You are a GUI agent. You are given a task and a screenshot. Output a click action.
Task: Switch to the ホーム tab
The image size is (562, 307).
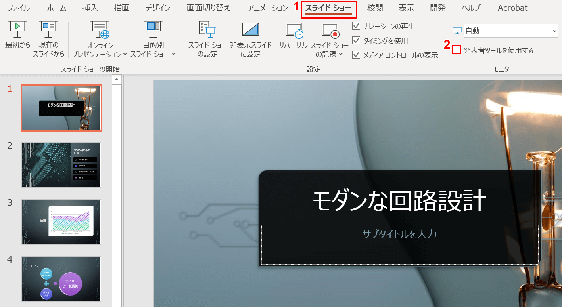(x=57, y=8)
